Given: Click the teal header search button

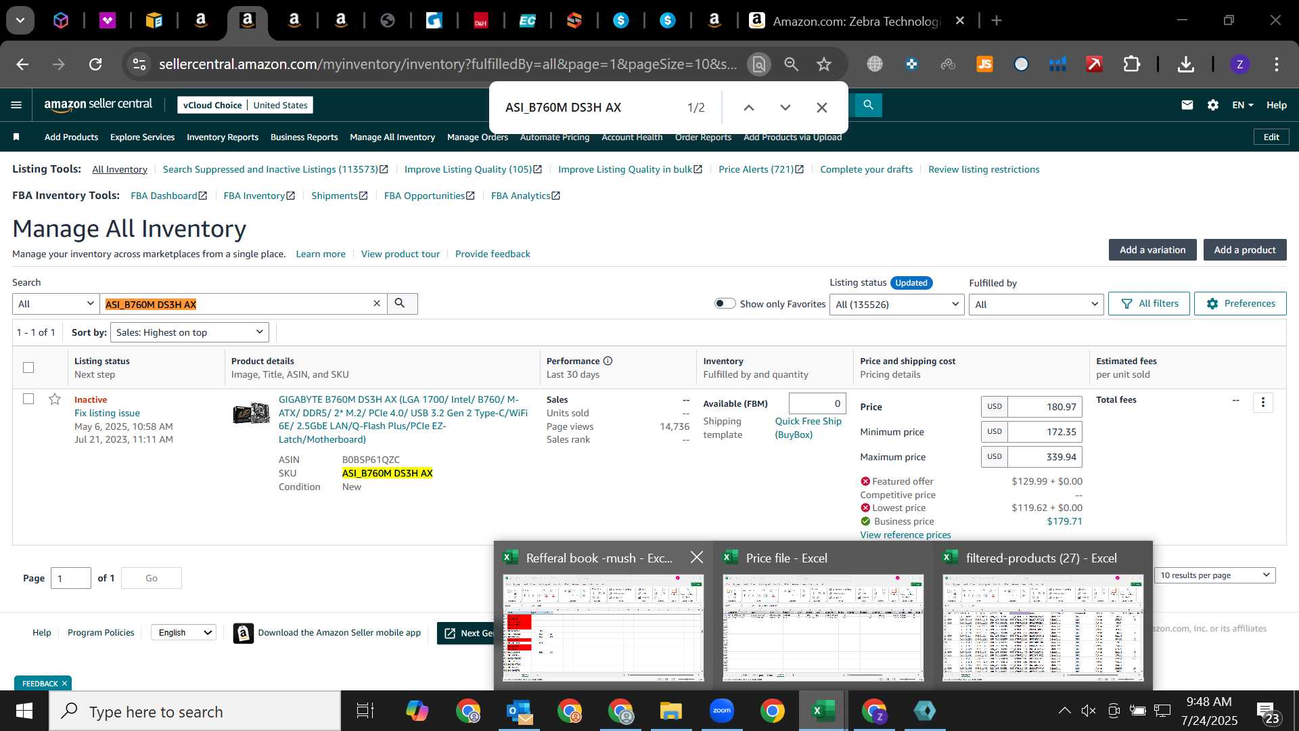Looking at the screenshot, I should [x=868, y=105].
